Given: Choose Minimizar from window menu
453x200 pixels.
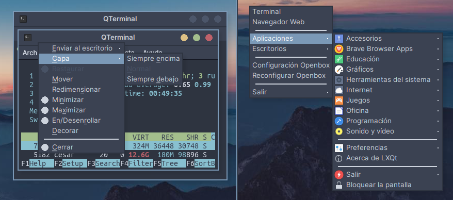Looking at the screenshot, I should [x=82, y=100].
